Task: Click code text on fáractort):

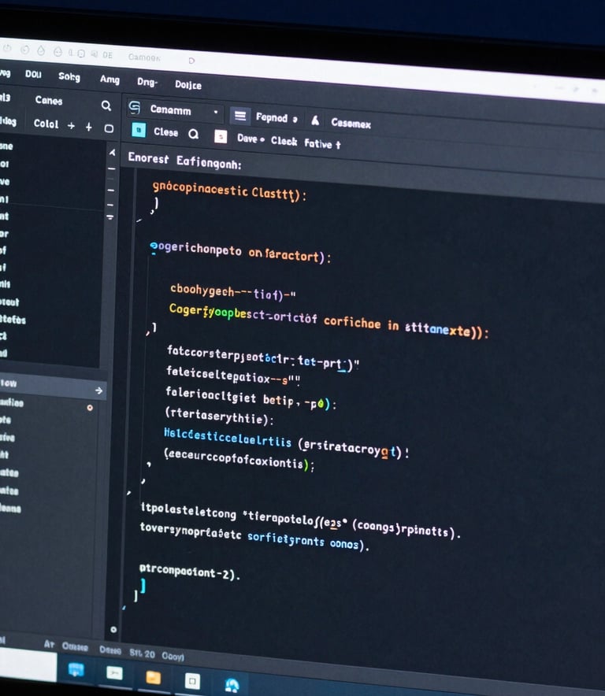Action: 290,255
